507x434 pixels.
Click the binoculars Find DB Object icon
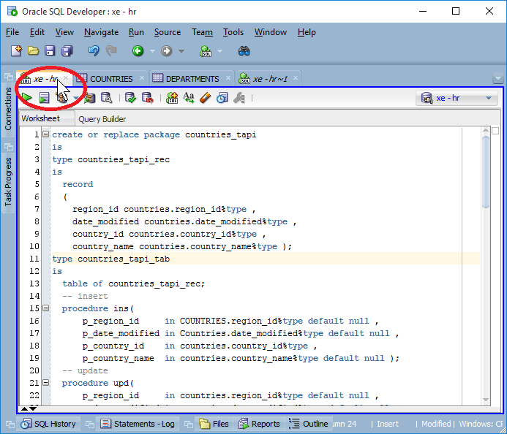click(x=244, y=51)
